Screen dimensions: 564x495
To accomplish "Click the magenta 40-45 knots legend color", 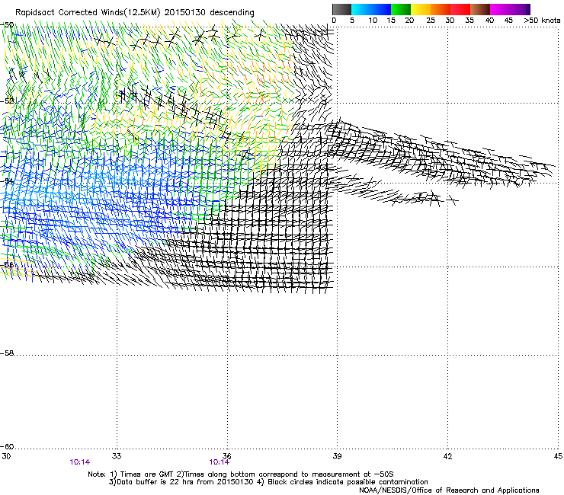I will point(500,9).
